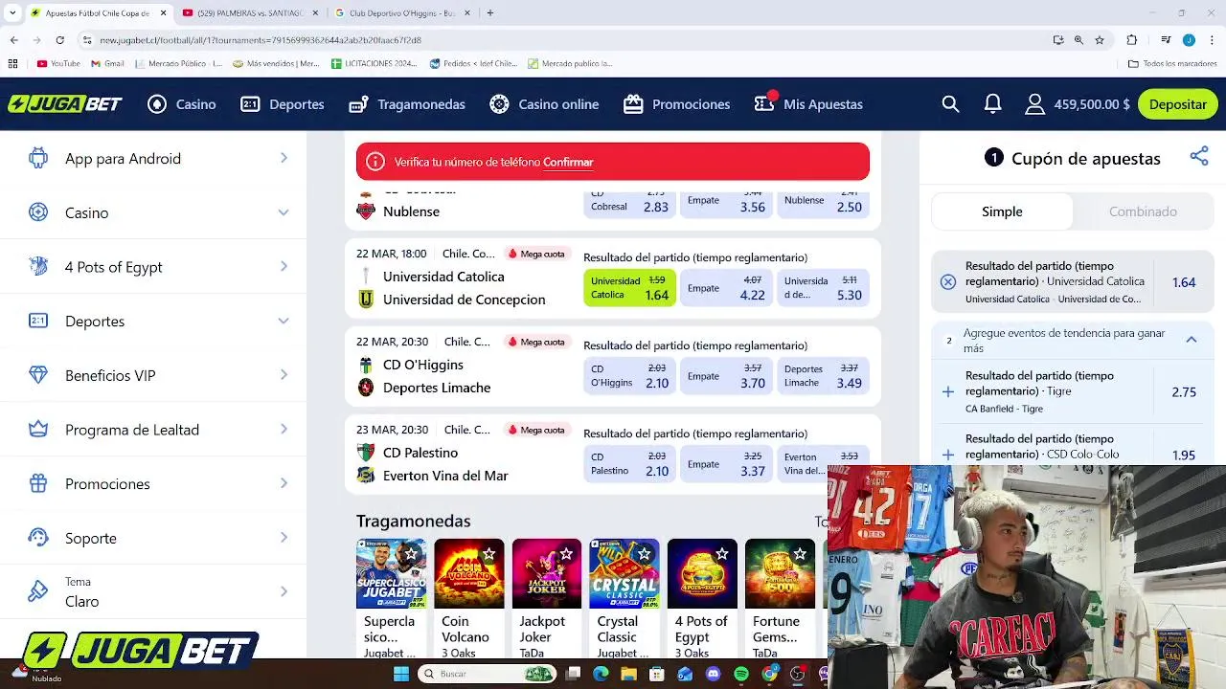Open Discord from the taskbar
1226x689 pixels.
pyautogui.click(x=713, y=674)
